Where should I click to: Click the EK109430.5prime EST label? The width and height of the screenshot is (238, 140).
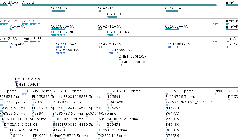(x=112, y=130)
